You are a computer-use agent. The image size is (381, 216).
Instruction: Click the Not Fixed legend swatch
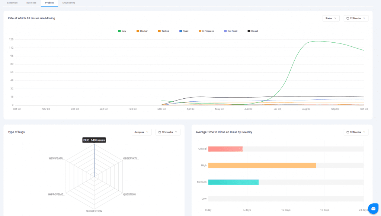225,31
